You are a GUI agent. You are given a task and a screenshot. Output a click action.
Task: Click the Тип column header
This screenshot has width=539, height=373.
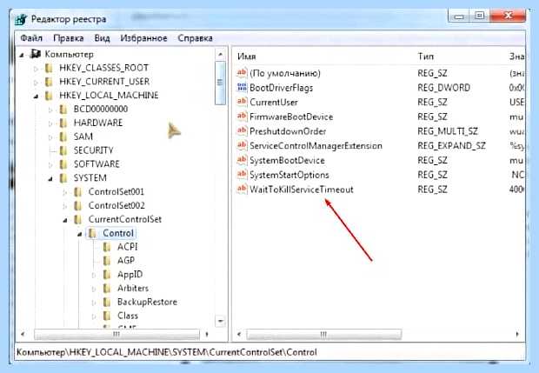click(426, 56)
